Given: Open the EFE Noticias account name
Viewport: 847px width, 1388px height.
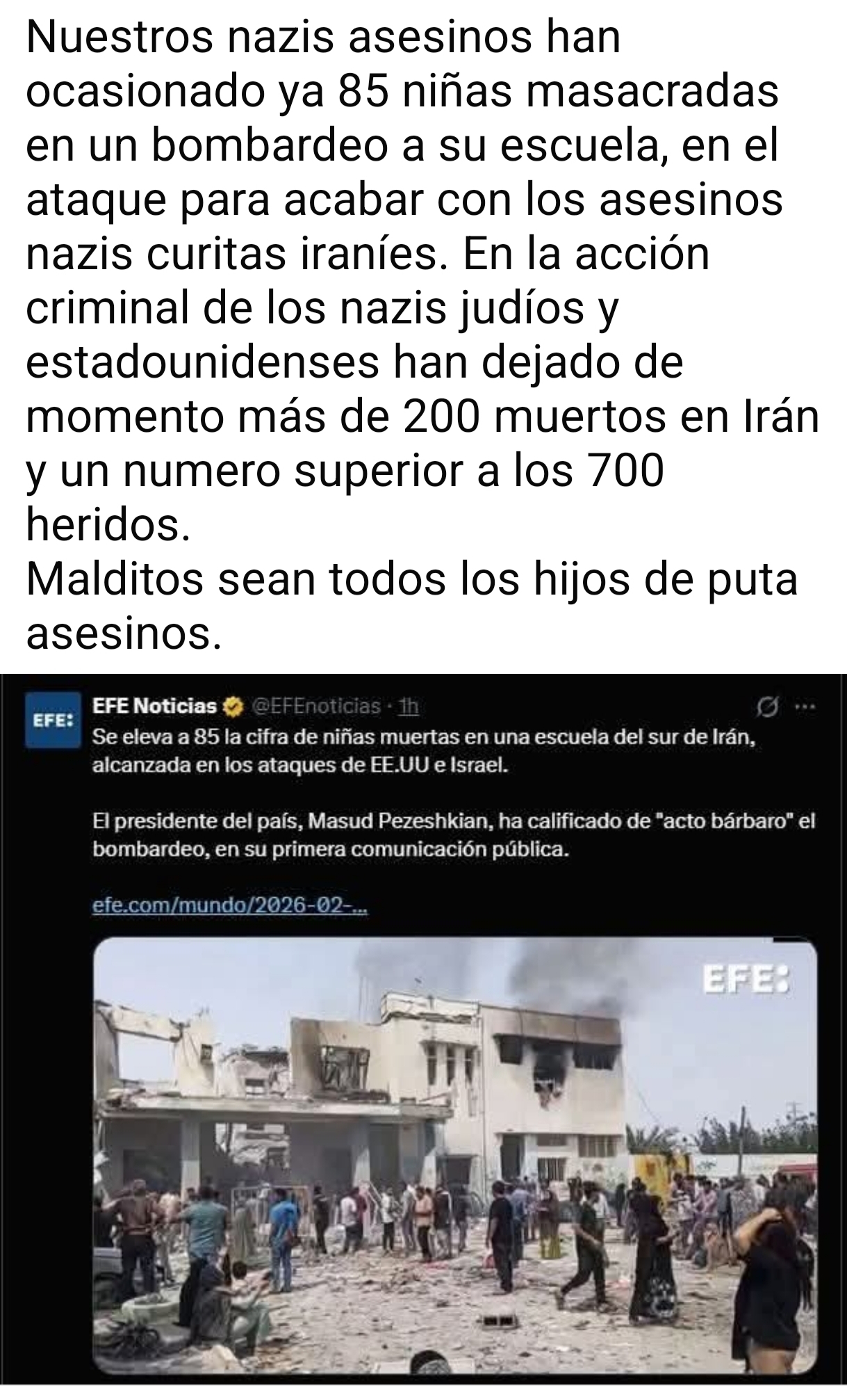Looking at the screenshot, I should [x=155, y=707].
